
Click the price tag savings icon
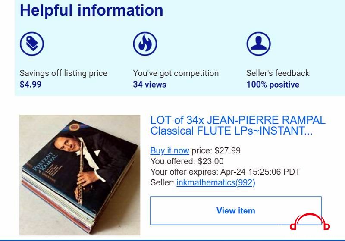(32, 44)
